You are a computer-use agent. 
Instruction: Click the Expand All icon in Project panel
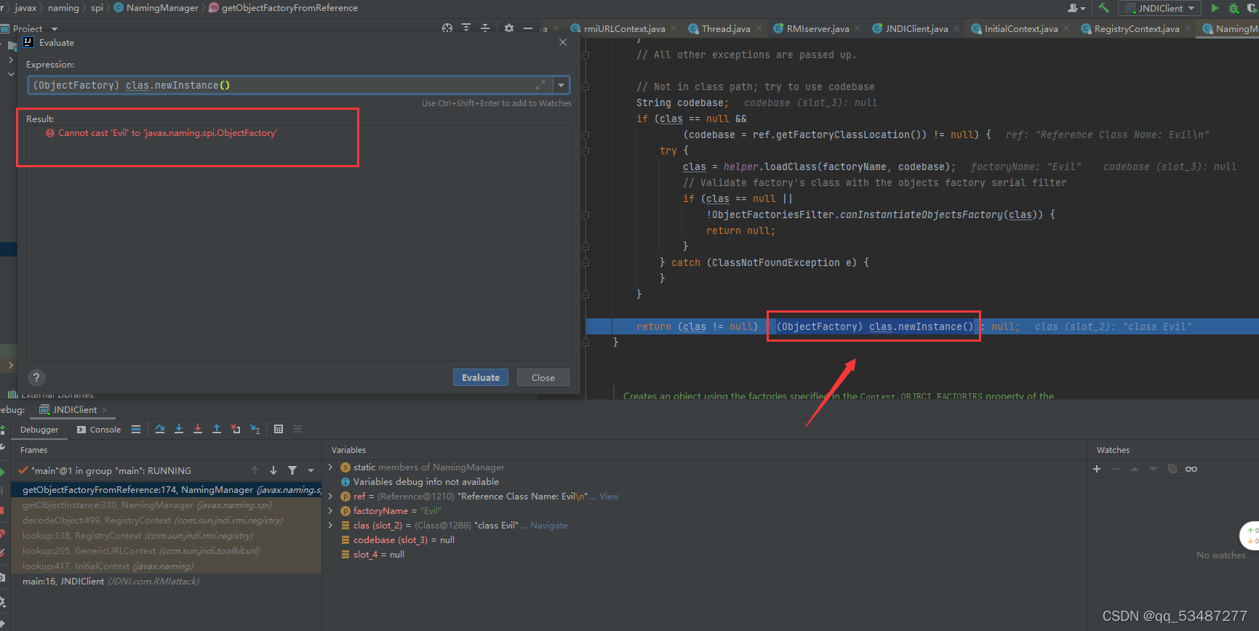[x=466, y=28]
